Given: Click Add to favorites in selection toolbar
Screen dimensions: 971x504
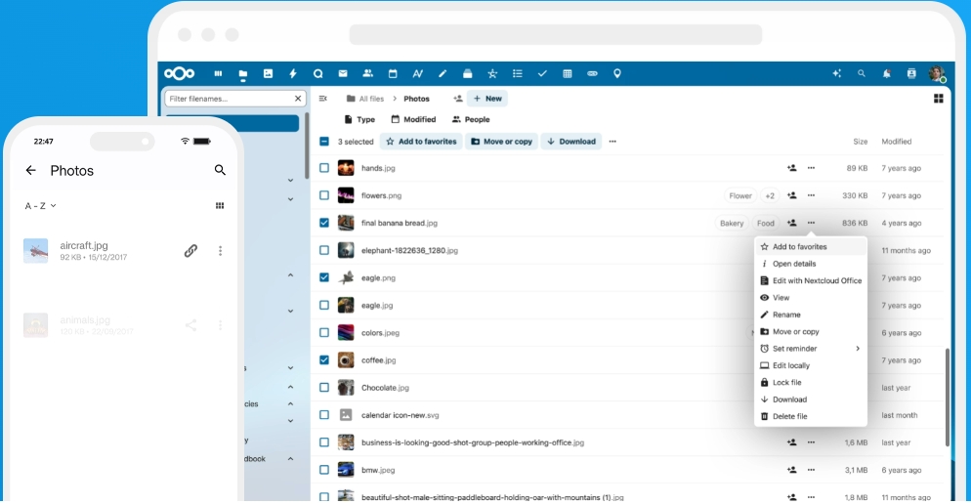Looking at the screenshot, I should click(x=421, y=142).
